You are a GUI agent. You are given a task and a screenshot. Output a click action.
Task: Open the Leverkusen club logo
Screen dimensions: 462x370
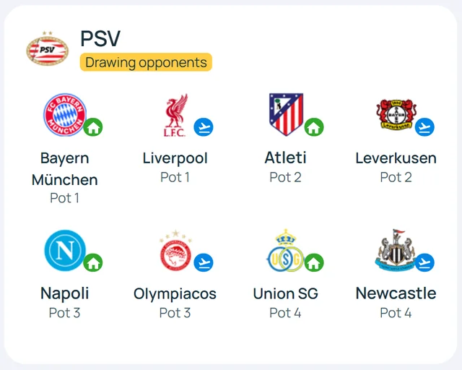point(396,115)
